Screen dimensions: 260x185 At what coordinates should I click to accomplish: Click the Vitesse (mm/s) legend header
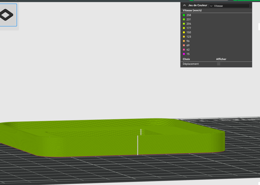click(x=192, y=10)
